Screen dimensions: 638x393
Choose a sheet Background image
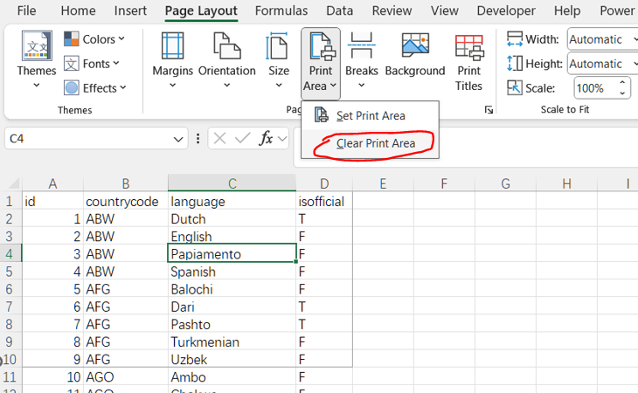click(414, 61)
